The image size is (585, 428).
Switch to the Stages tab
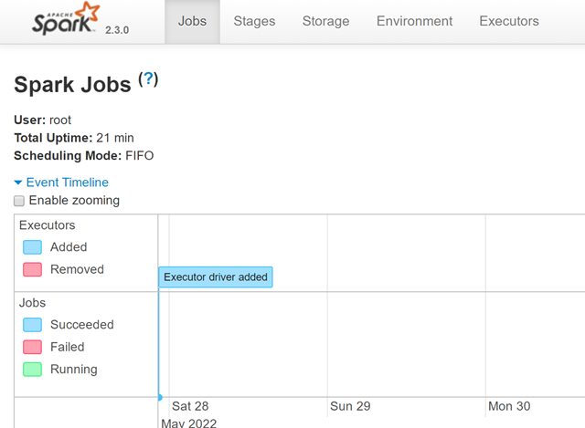pos(255,21)
